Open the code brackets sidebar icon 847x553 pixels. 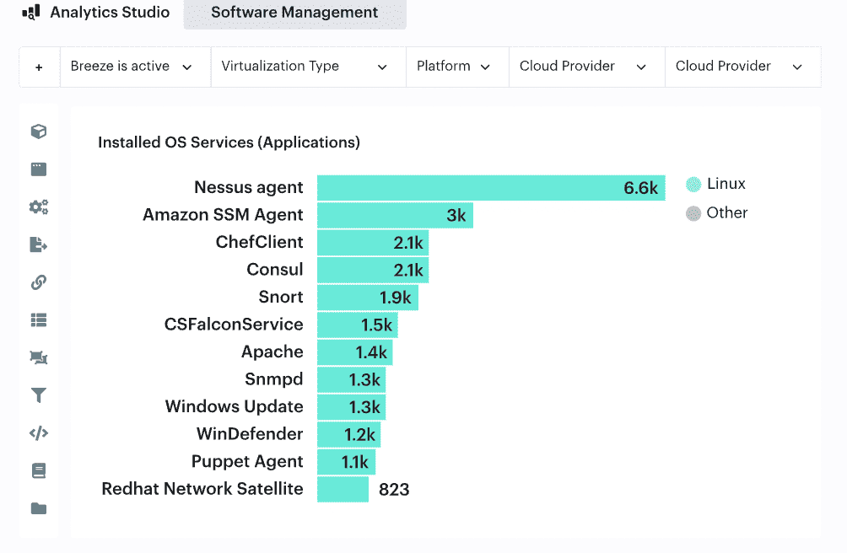pyautogui.click(x=38, y=432)
